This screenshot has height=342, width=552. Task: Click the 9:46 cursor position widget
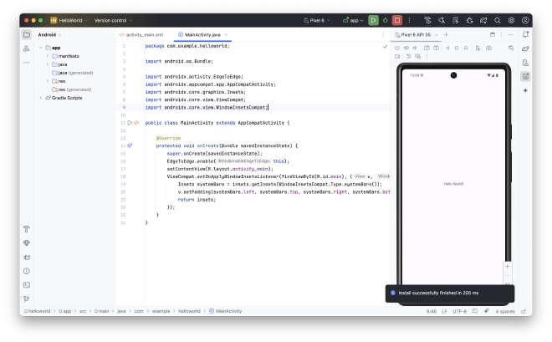pos(432,311)
